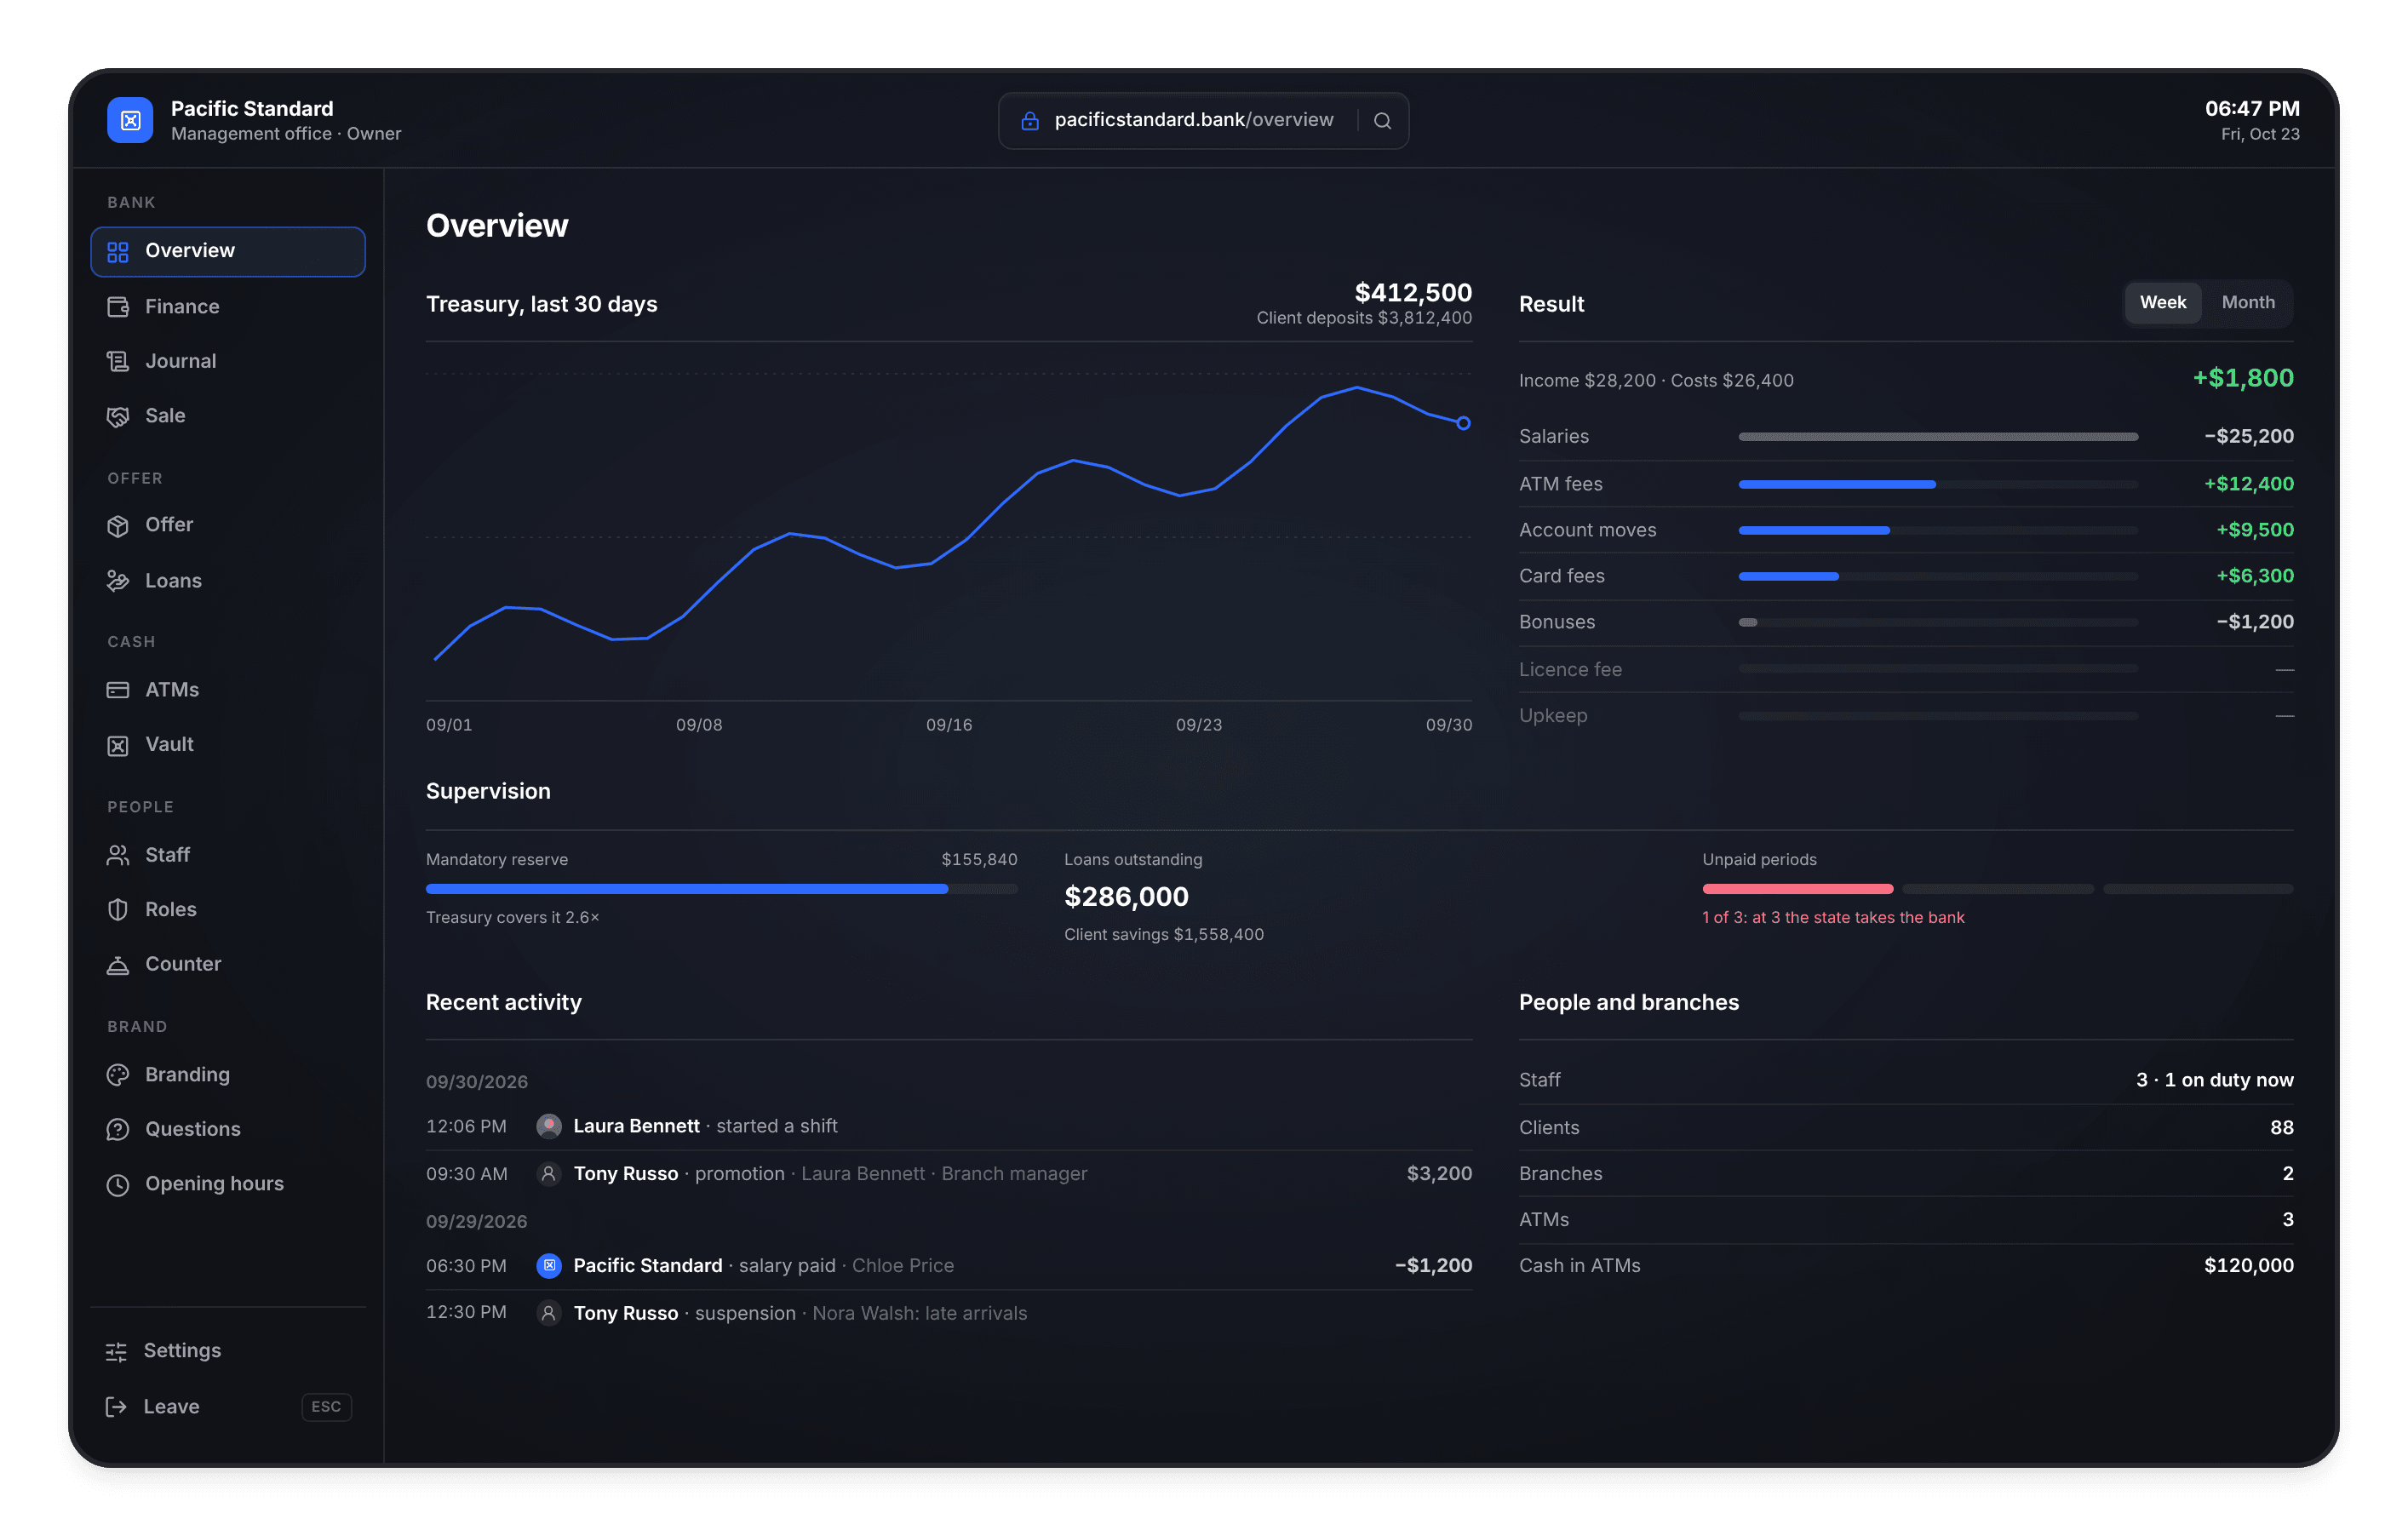Open the Vault icon in sidebar
The width and height of the screenshot is (2408, 1536).
point(118,745)
